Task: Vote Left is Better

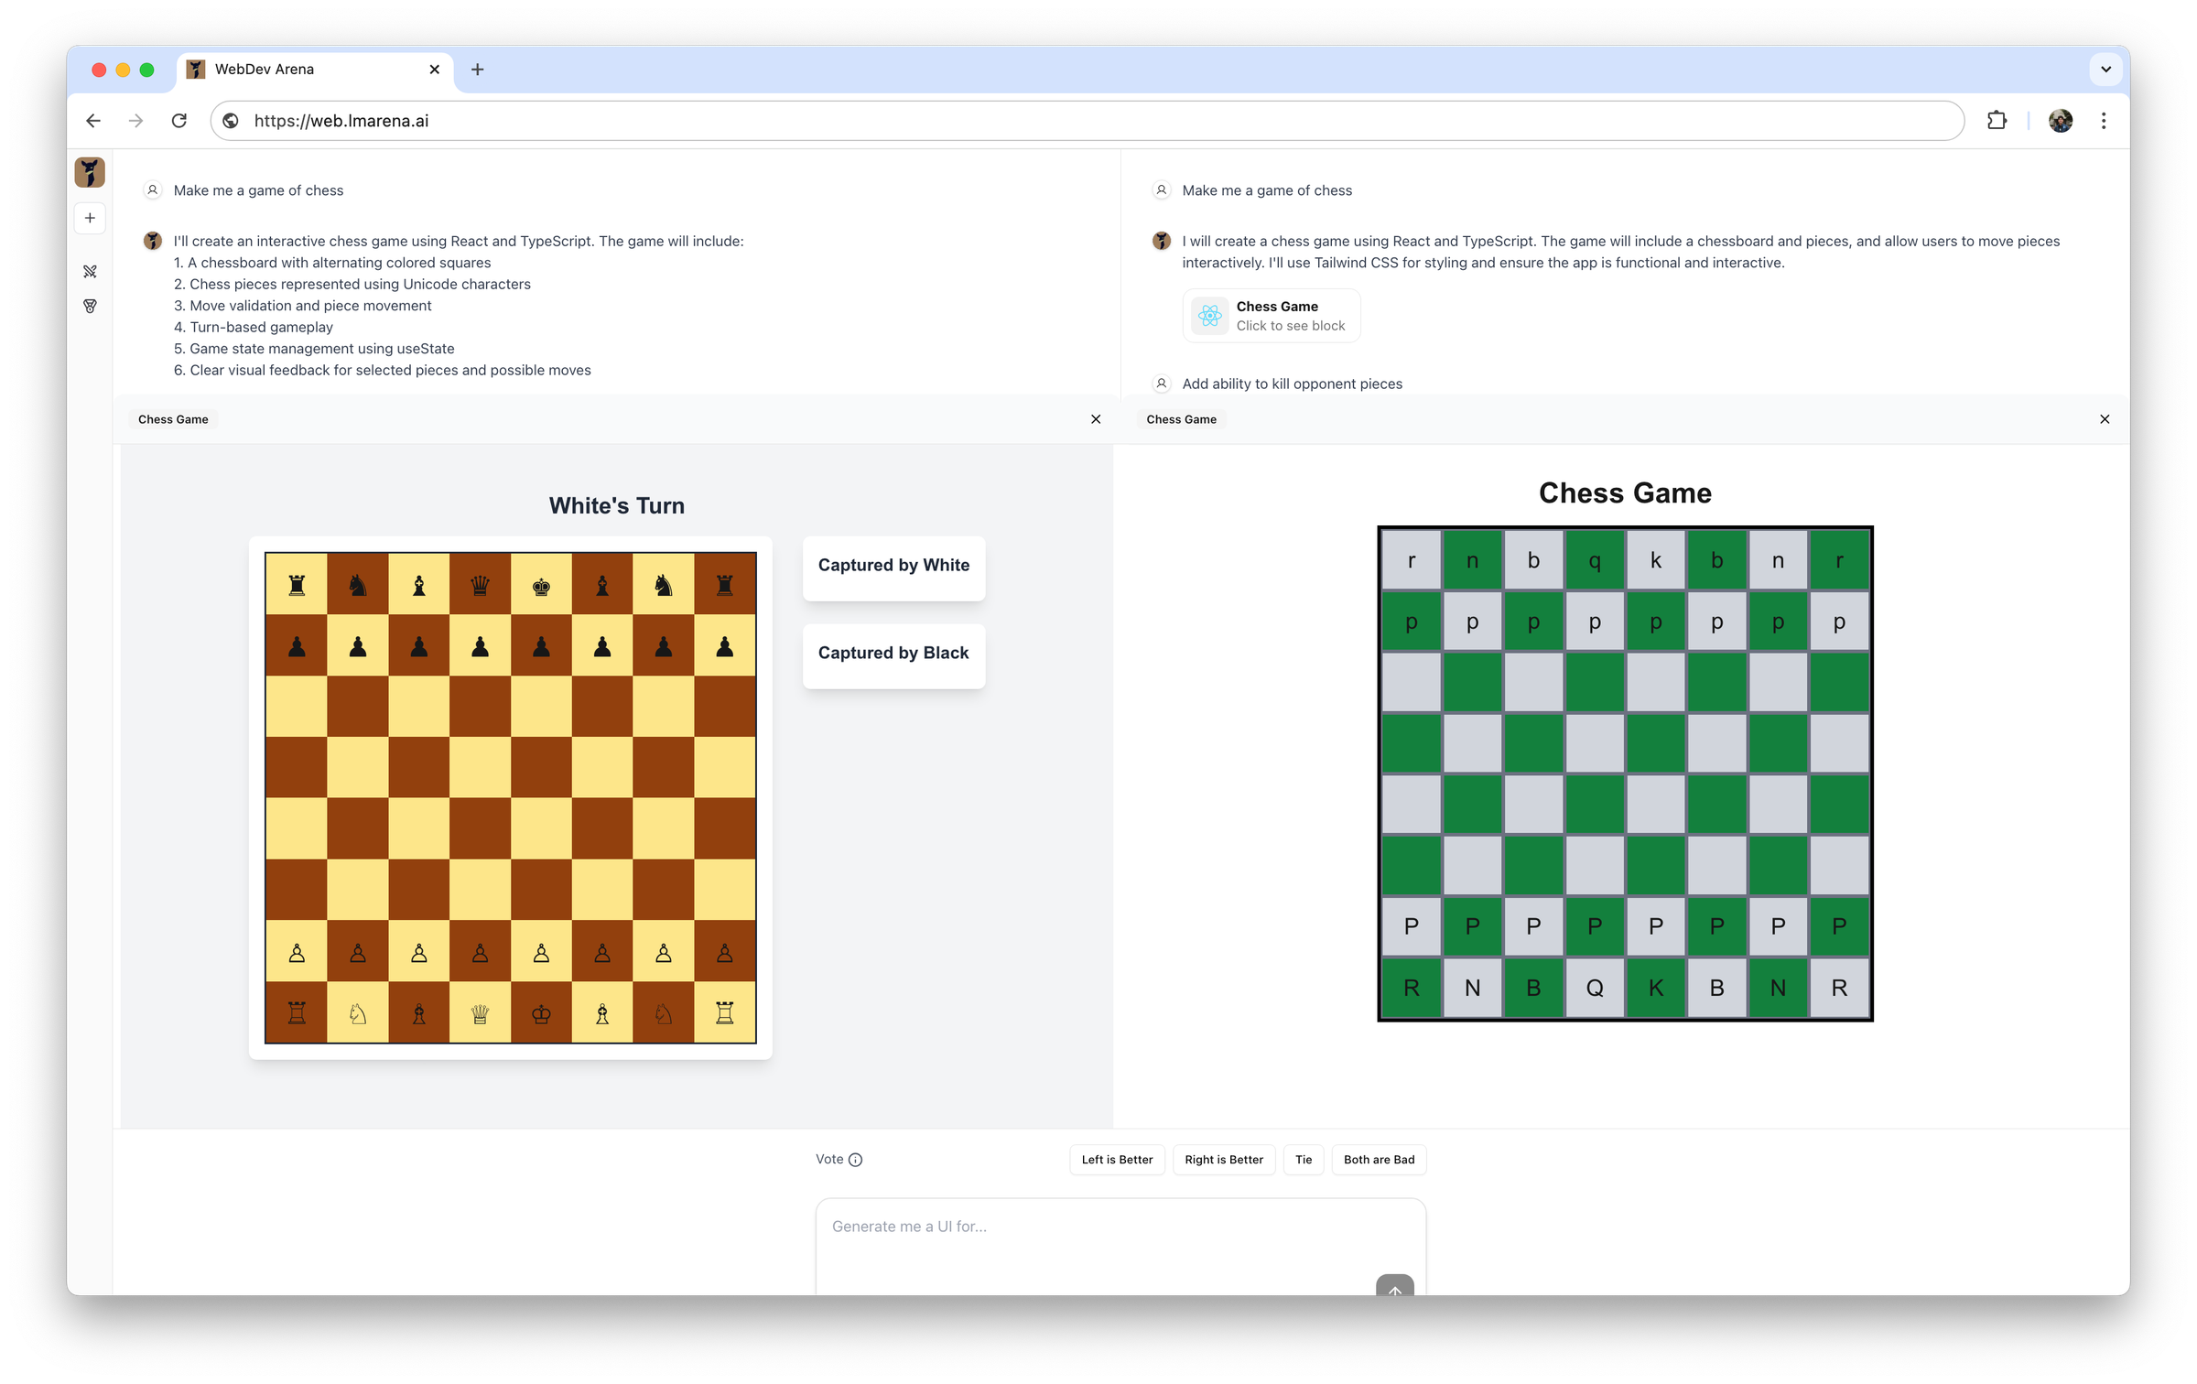Action: (x=1116, y=1159)
